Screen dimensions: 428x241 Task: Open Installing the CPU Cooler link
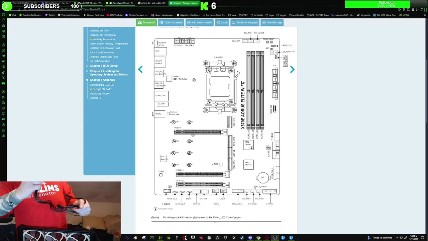[x=103, y=35]
